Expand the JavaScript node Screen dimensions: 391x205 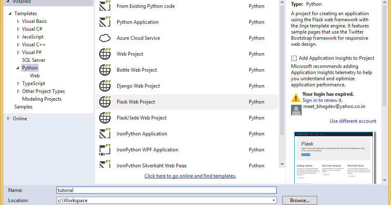[18, 37]
